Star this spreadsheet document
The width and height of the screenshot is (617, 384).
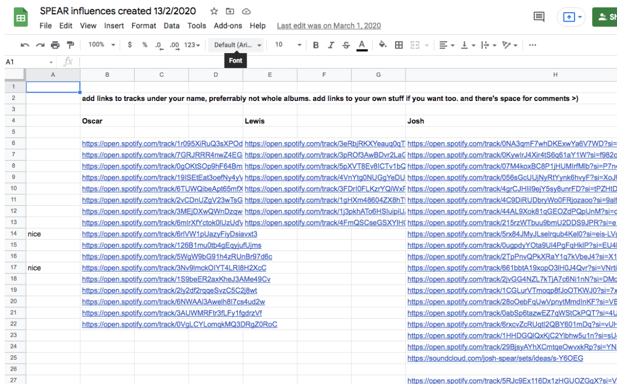coord(214,11)
